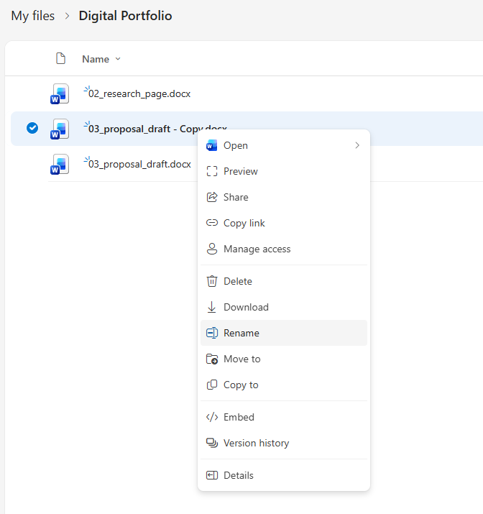Image resolution: width=483 pixels, height=514 pixels.
Task: Choose Open from the context menu
Action: [x=284, y=145]
